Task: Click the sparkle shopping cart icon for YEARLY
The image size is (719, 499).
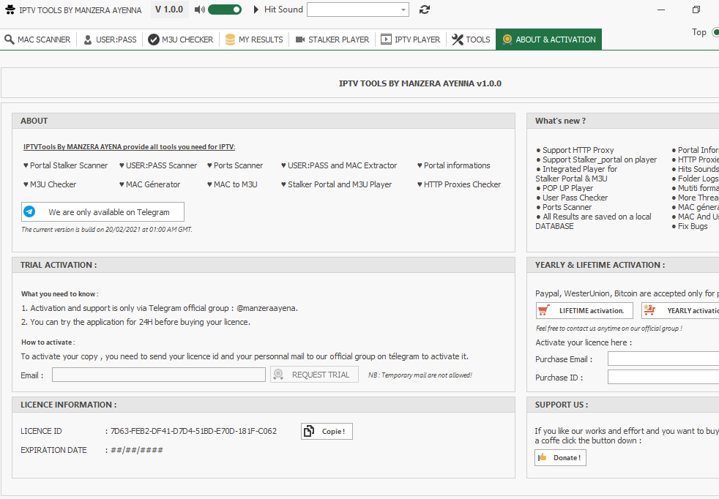Action: tap(649, 310)
